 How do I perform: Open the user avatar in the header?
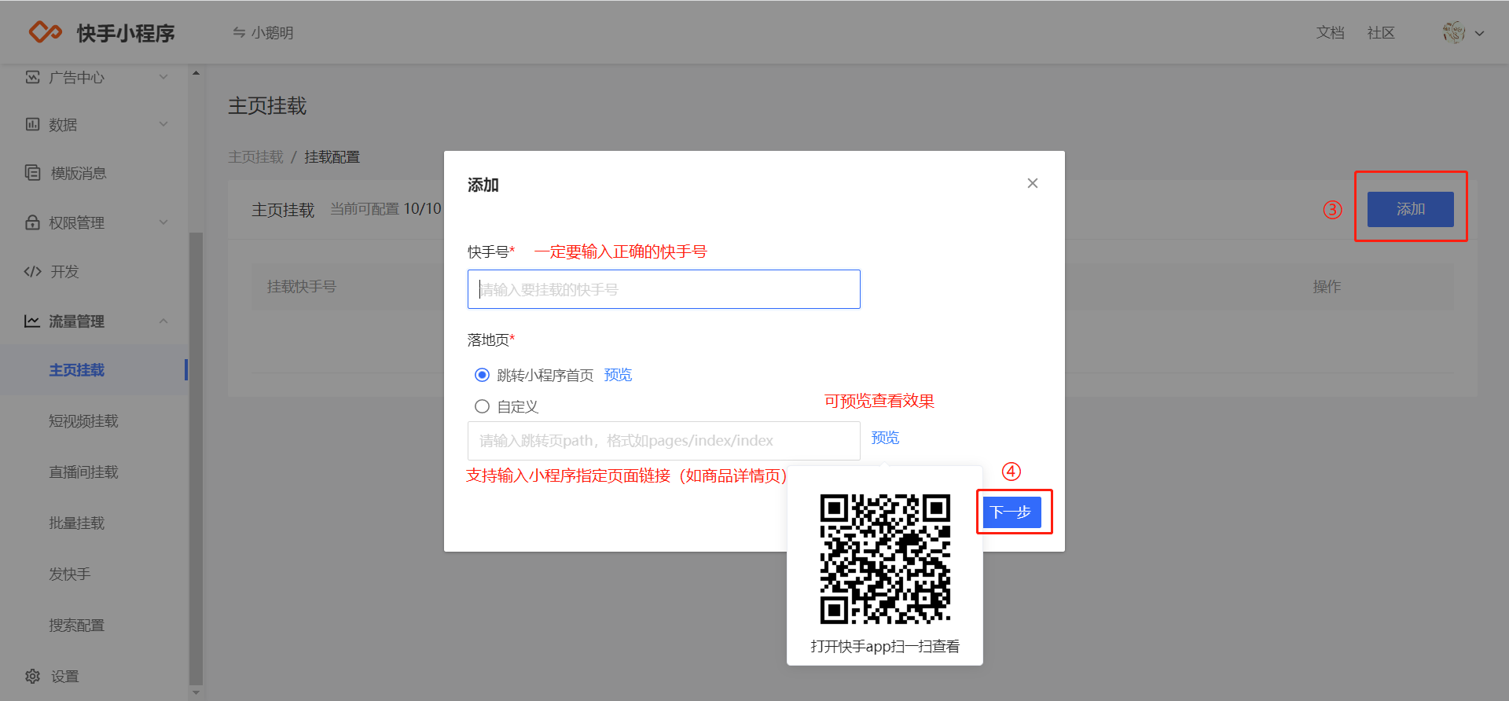1454,32
